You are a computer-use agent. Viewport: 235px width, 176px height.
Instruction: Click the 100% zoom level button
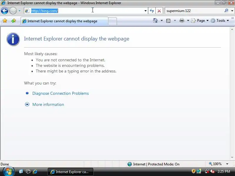[x=215, y=164]
